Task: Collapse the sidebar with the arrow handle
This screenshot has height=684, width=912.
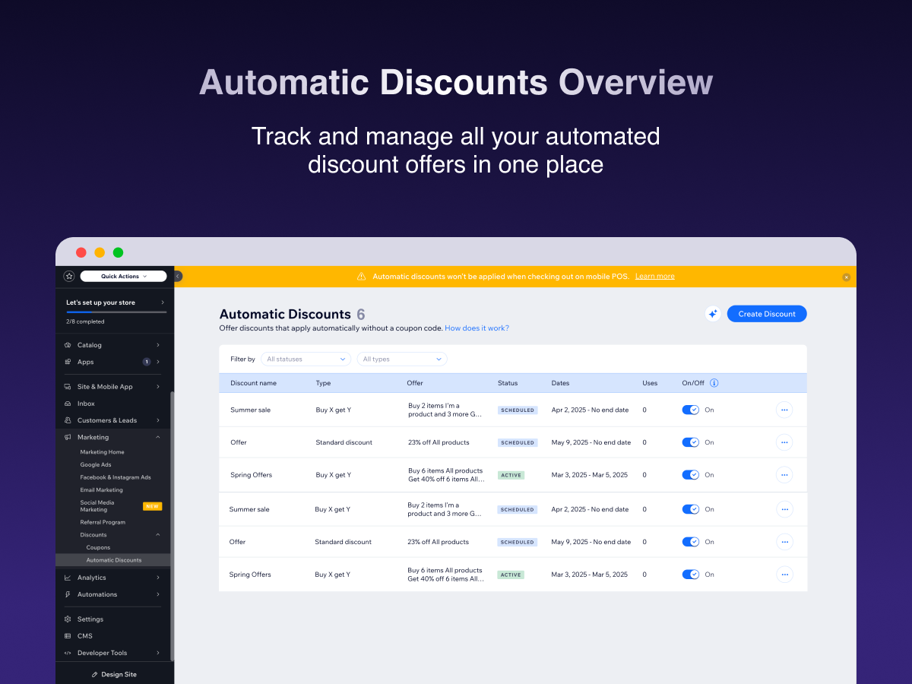Action: tap(178, 277)
